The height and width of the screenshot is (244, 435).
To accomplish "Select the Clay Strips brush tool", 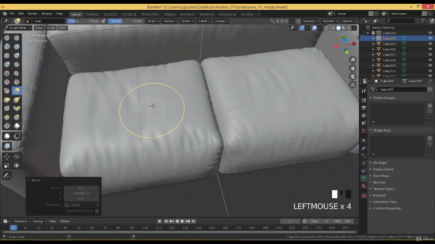I will click(17, 47).
